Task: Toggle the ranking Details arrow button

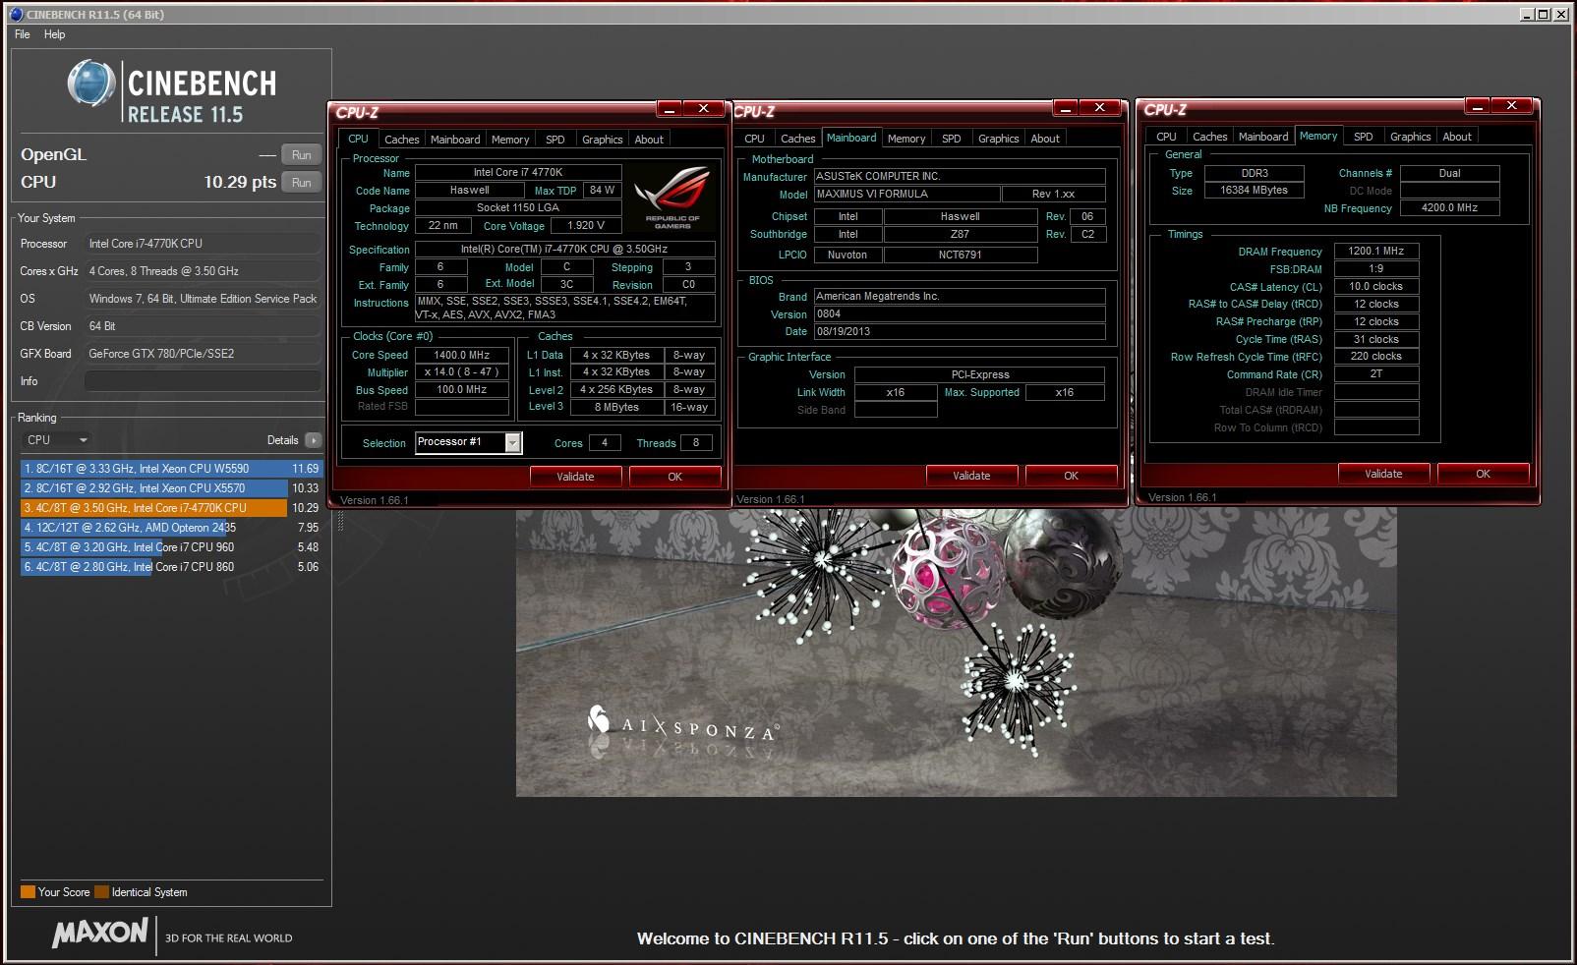Action: click(x=313, y=440)
